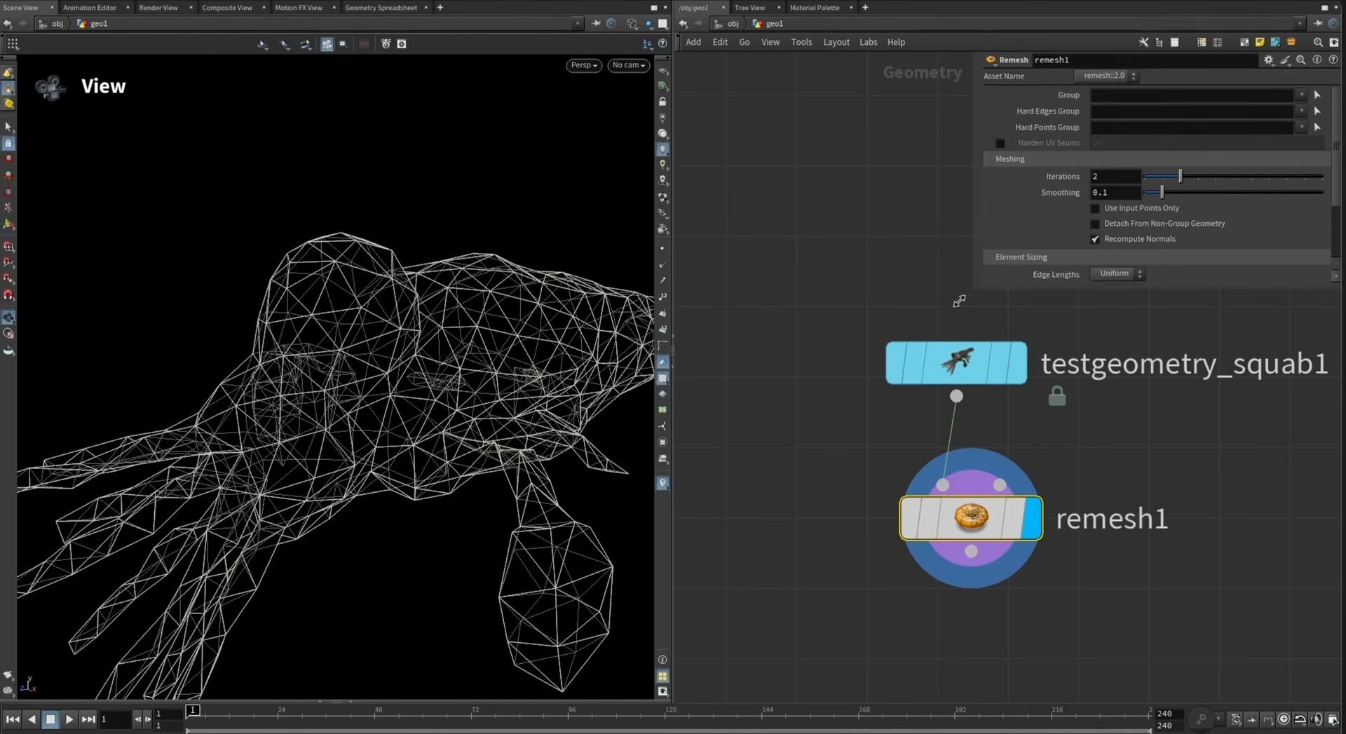Click the play forward button
Image resolution: width=1346 pixels, height=734 pixels.
pos(69,719)
